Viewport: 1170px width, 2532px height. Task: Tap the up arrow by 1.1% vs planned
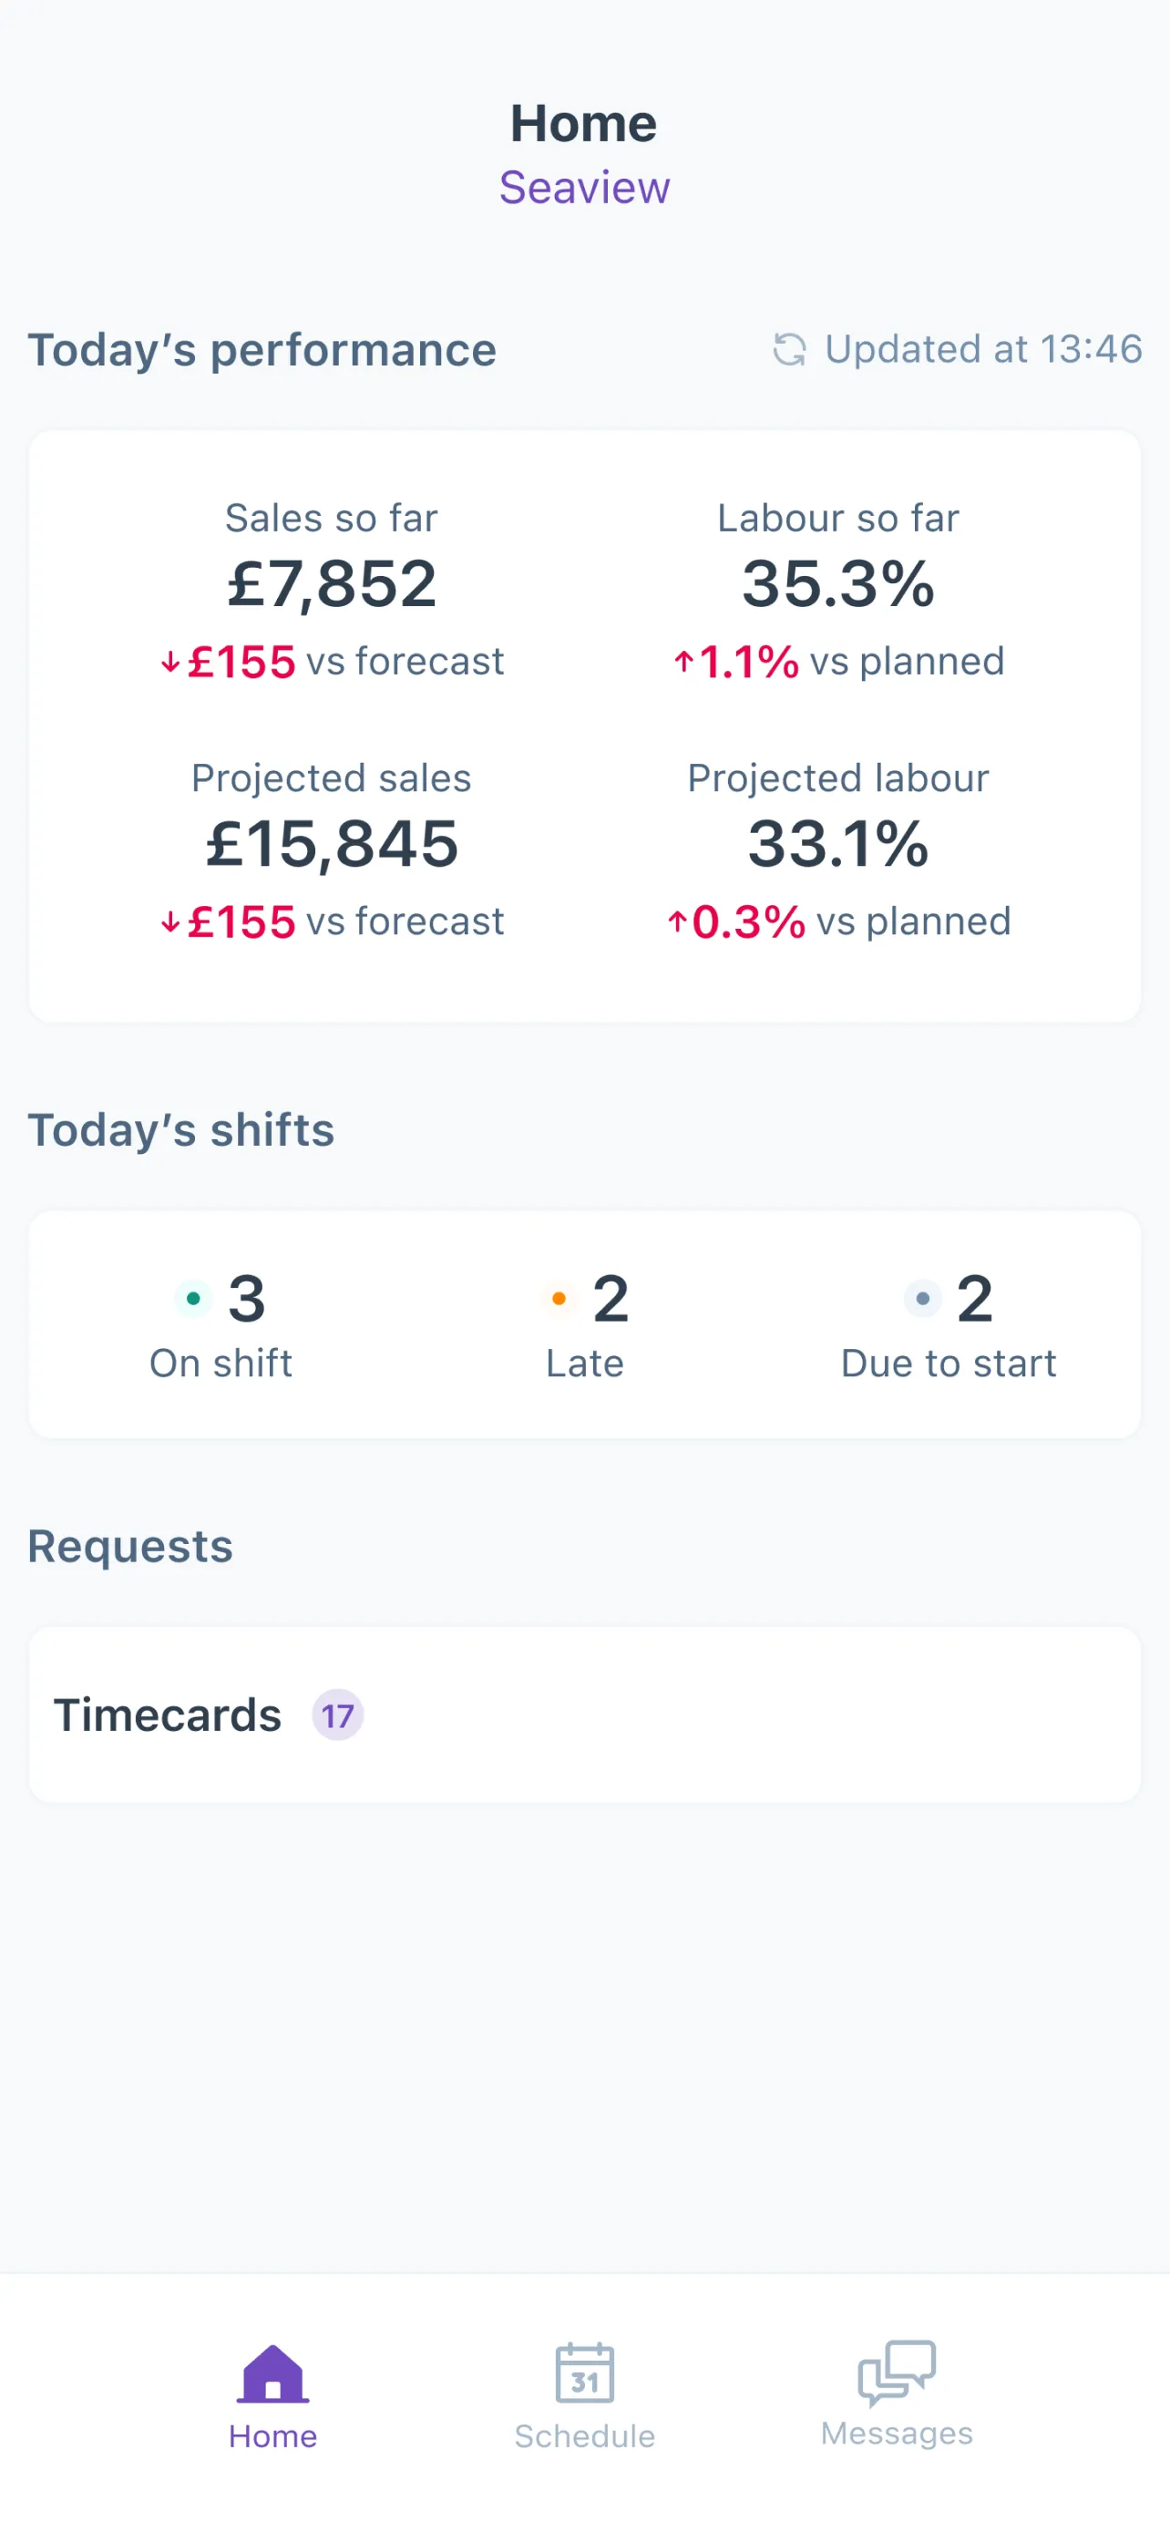click(683, 662)
